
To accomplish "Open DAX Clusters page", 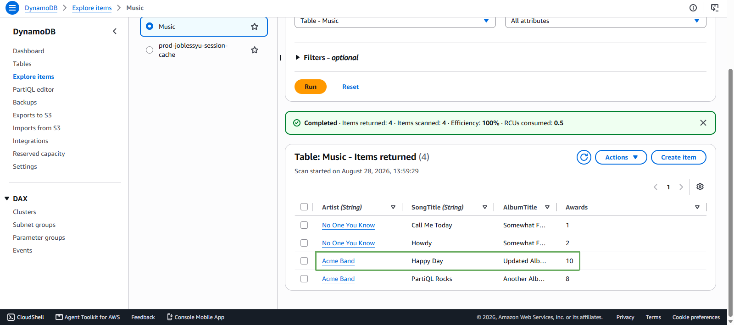I will [x=24, y=212].
